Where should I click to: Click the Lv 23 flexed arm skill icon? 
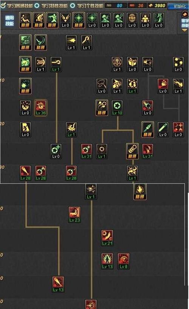74,214
